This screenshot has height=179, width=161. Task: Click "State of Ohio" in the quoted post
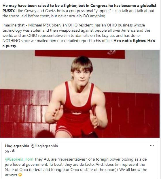click(16, 170)
